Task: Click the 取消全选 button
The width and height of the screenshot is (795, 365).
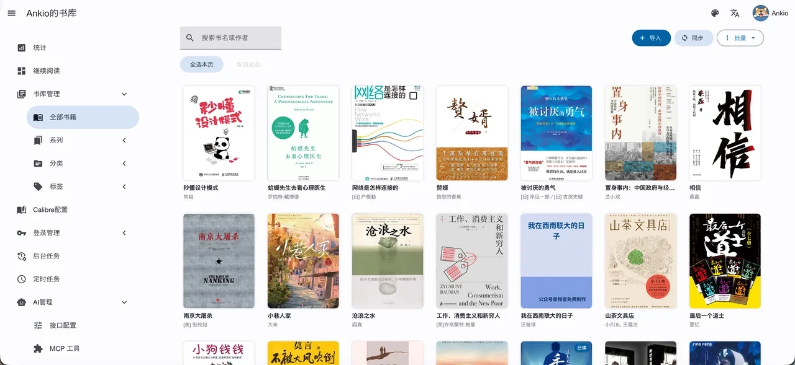Action: coord(248,64)
